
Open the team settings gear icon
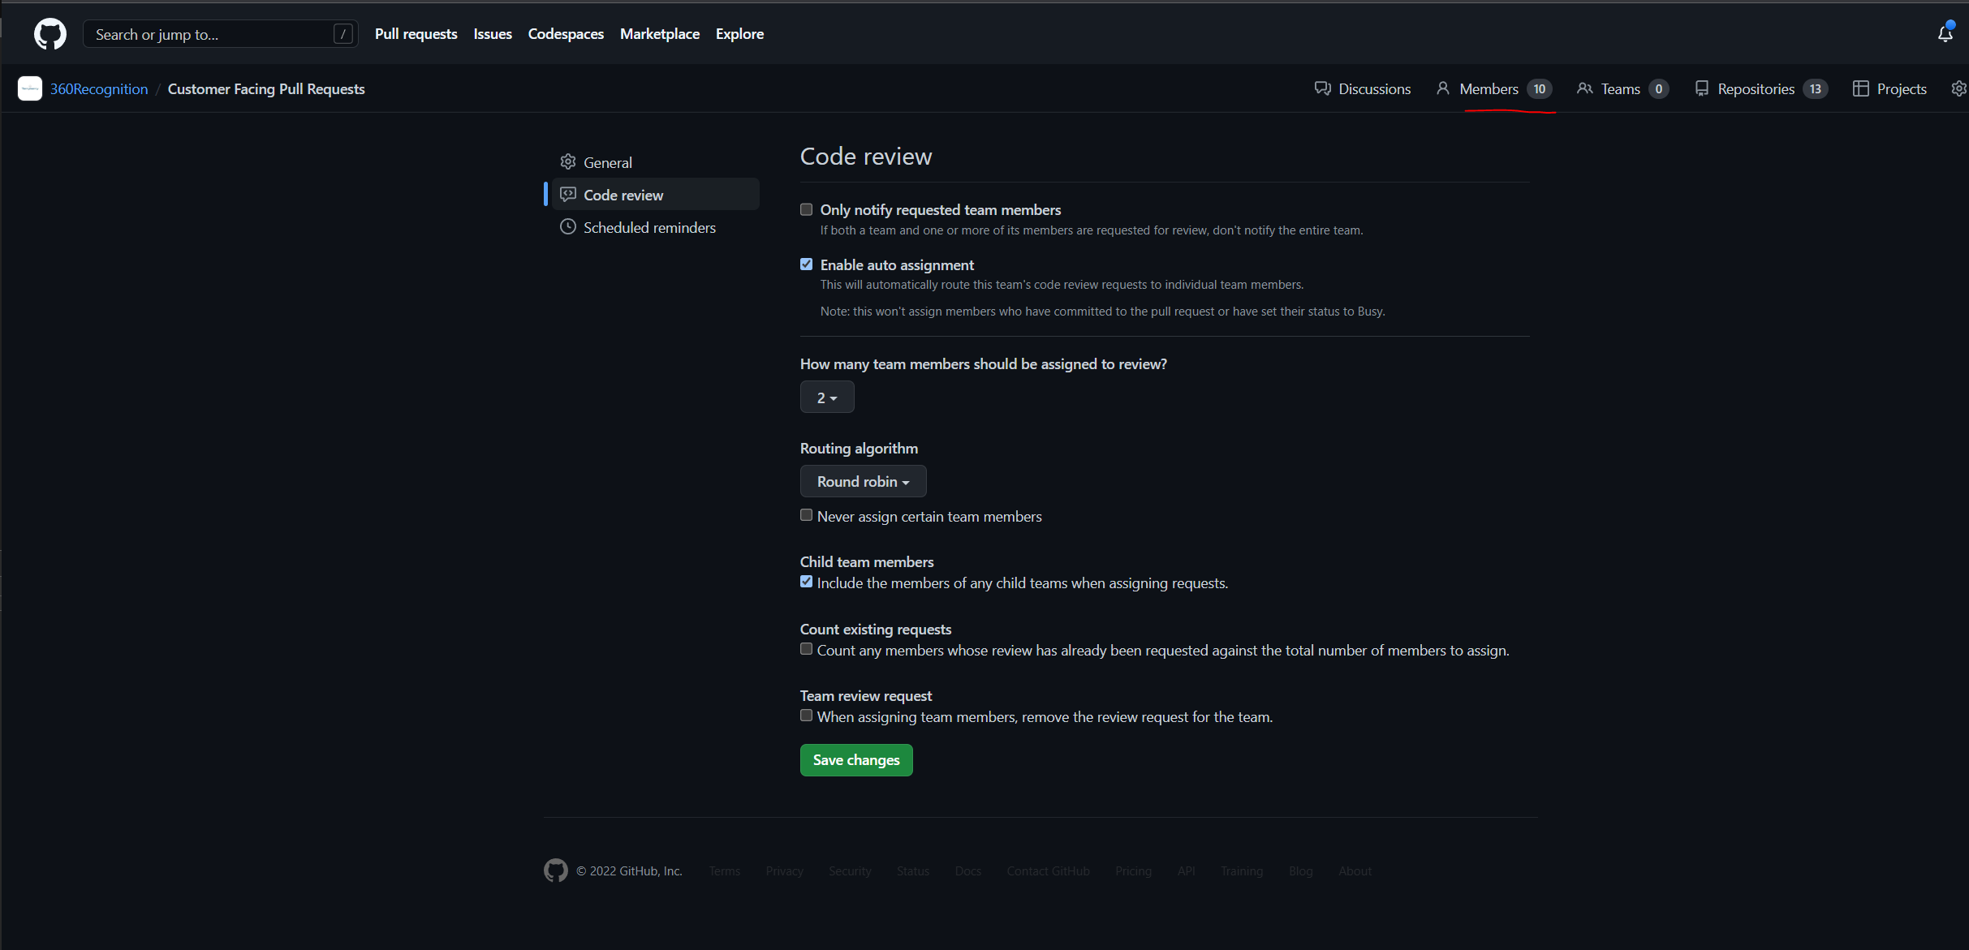pyautogui.click(x=1959, y=88)
